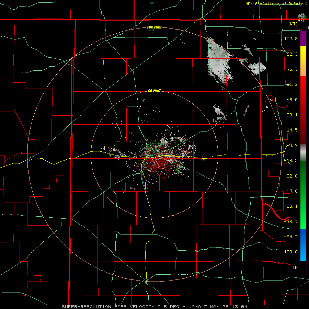
Task: Click the 45.6 scale value
Action: tap(292, 100)
